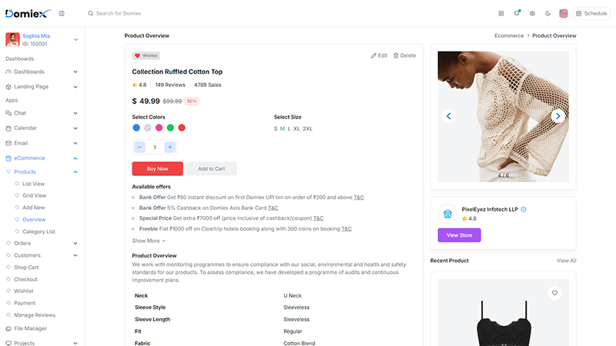Expand the Show More offers link

(x=149, y=241)
